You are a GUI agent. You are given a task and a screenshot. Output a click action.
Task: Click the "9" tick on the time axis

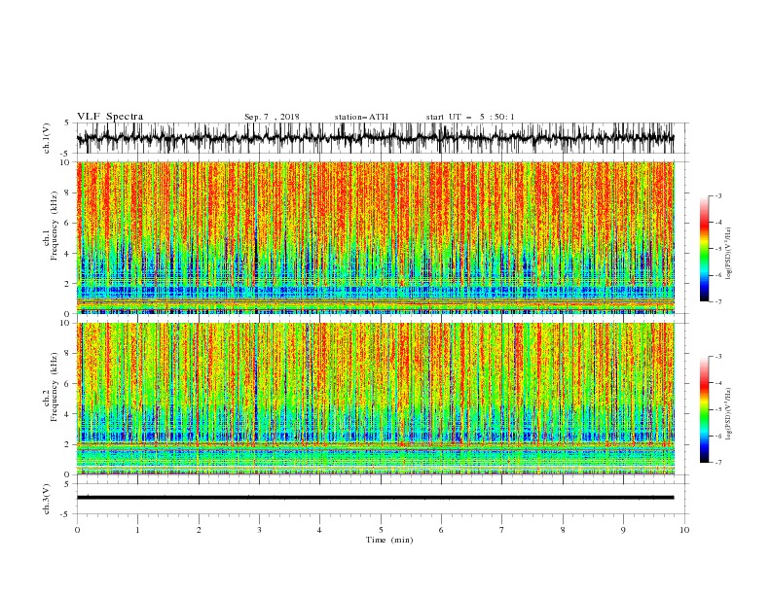tap(623, 530)
